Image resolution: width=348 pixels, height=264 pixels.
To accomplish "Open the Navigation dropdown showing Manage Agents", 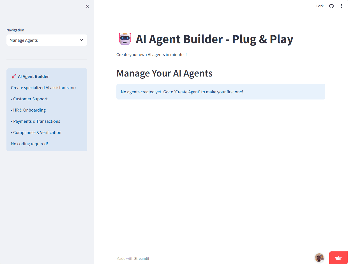I will click(x=47, y=40).
